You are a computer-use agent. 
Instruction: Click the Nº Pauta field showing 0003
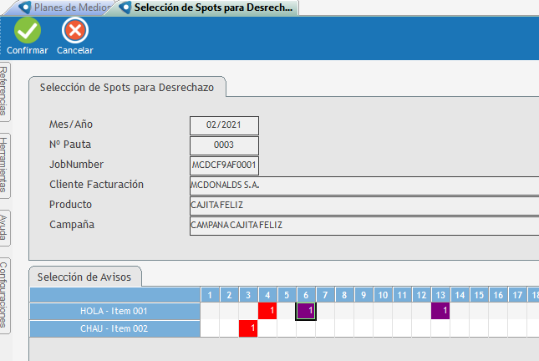[224, 145]
